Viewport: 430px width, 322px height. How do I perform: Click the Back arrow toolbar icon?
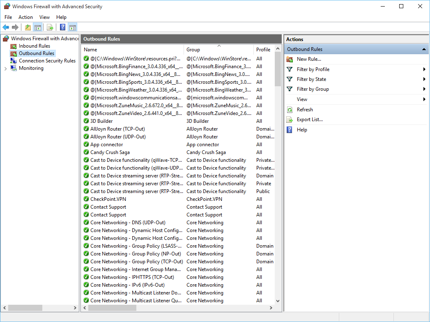coord(6,27)
